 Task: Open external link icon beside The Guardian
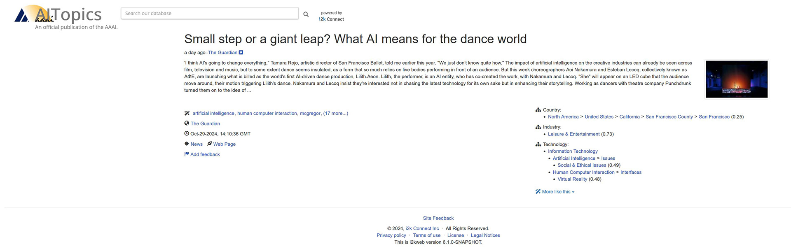point(241,53)
